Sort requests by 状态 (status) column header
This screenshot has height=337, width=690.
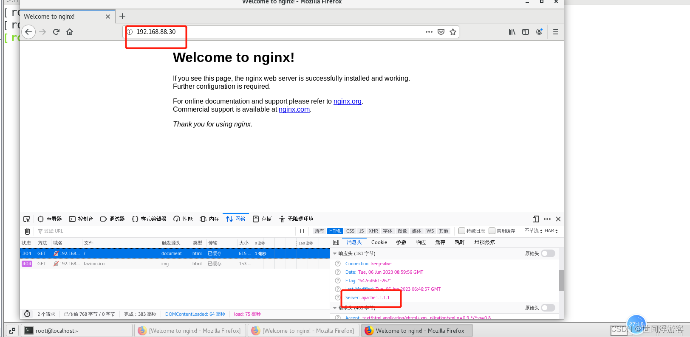26,243
